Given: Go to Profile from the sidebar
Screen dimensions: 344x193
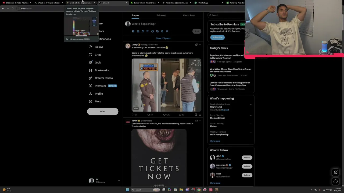Looking at the screenshot, I should point(96,94).
